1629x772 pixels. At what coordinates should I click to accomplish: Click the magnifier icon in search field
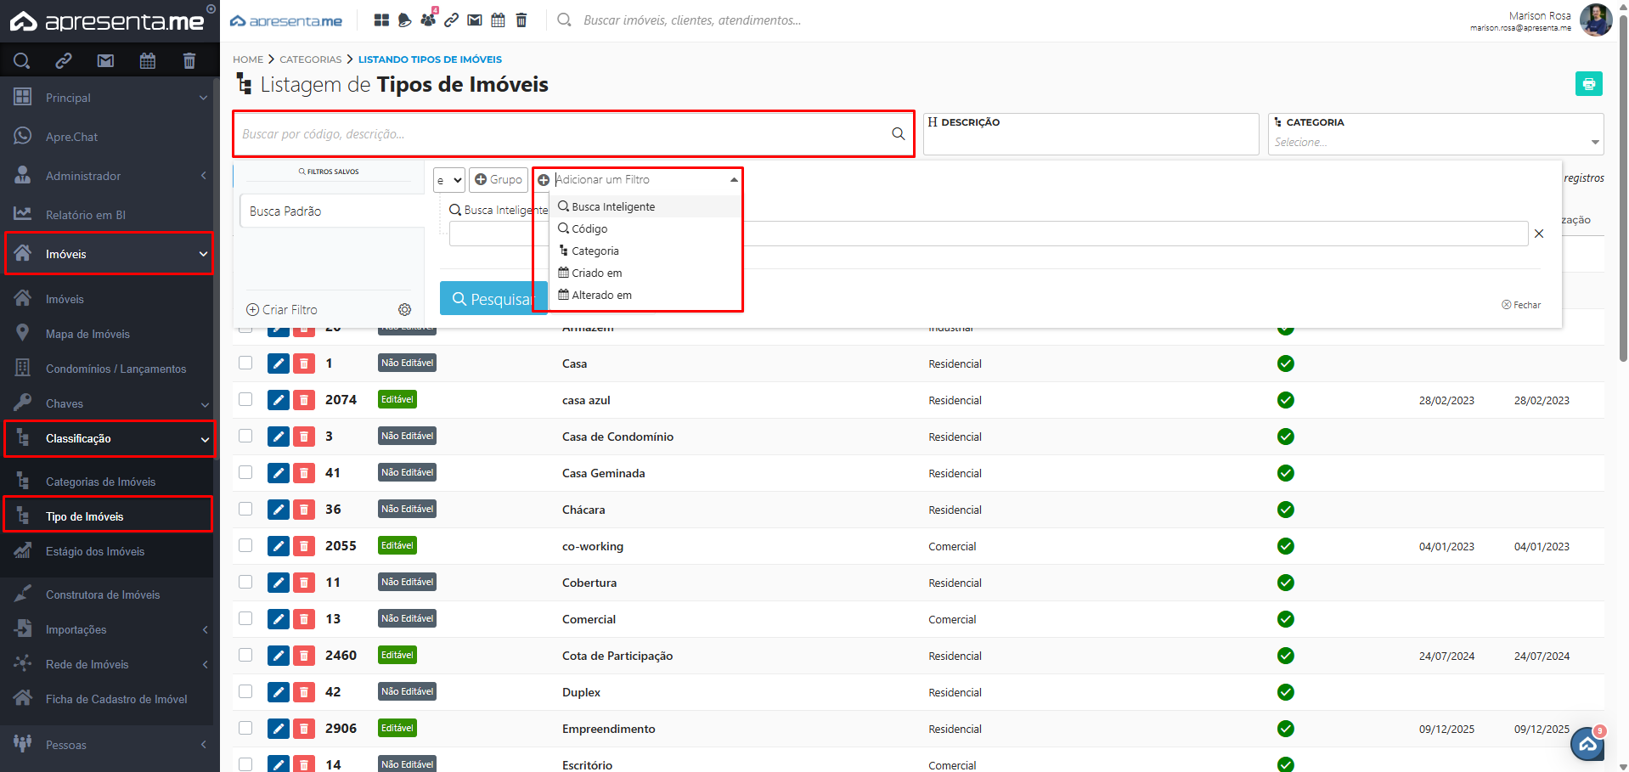tap(898, 134)
